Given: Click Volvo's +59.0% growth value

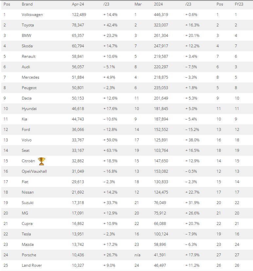Looking at the screenshot, I should click(110, 140).
